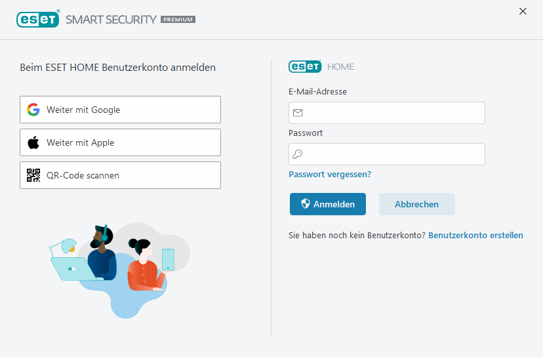Click the illustration of two people
Image resolution: width=543 pixels, height=357 pixels.
tap(118, 269)
